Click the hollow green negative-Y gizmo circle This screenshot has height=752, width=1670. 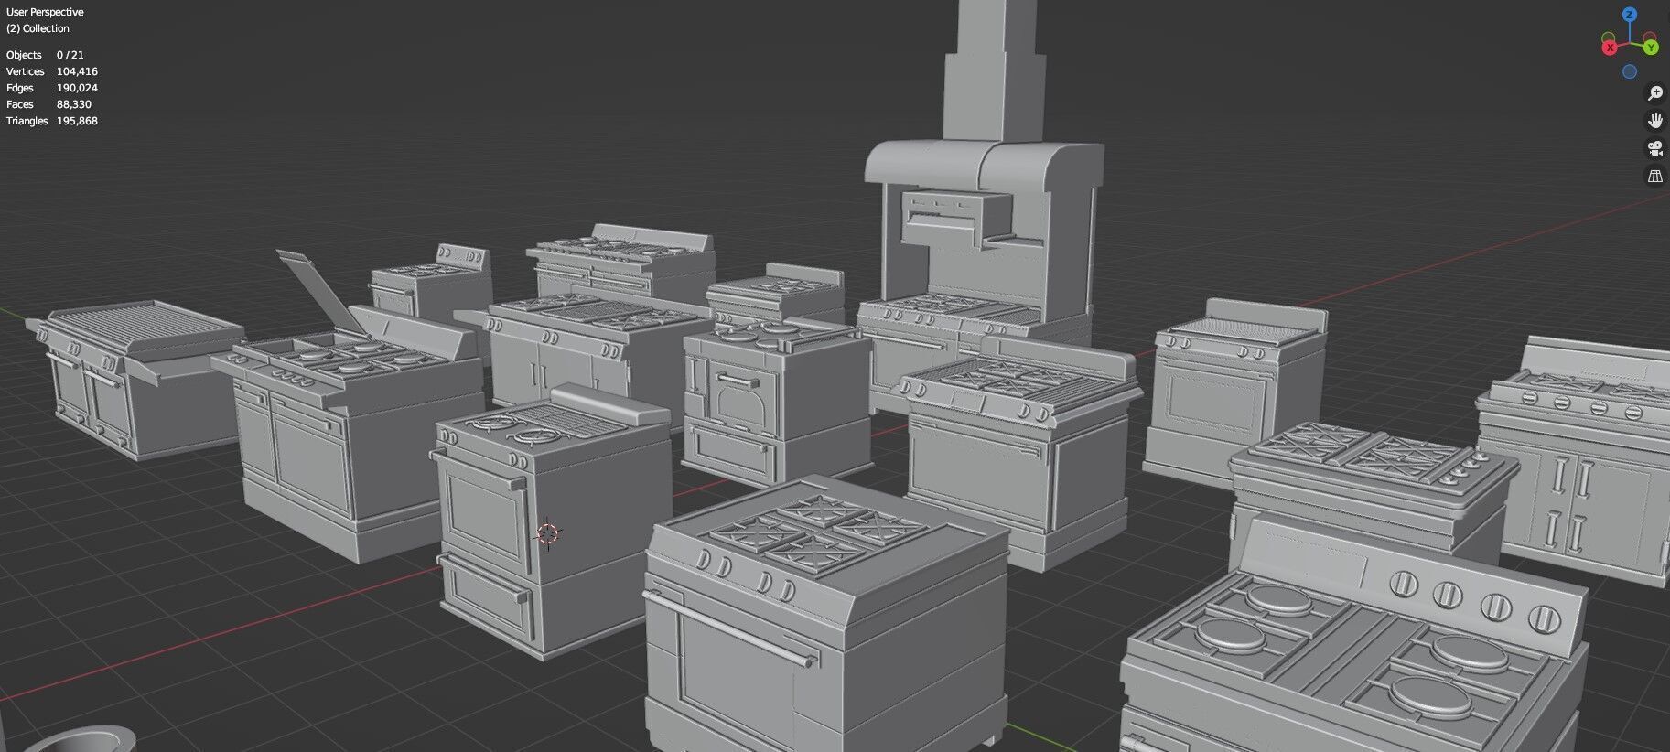click(x=1609, y=38)
